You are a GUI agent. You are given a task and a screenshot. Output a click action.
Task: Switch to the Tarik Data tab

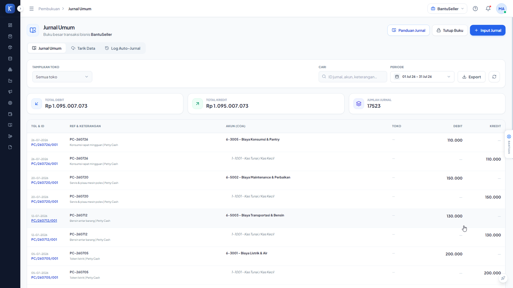(83, 48)
